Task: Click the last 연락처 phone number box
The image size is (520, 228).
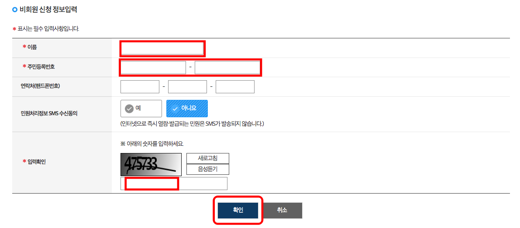Action: pos(235,87)
